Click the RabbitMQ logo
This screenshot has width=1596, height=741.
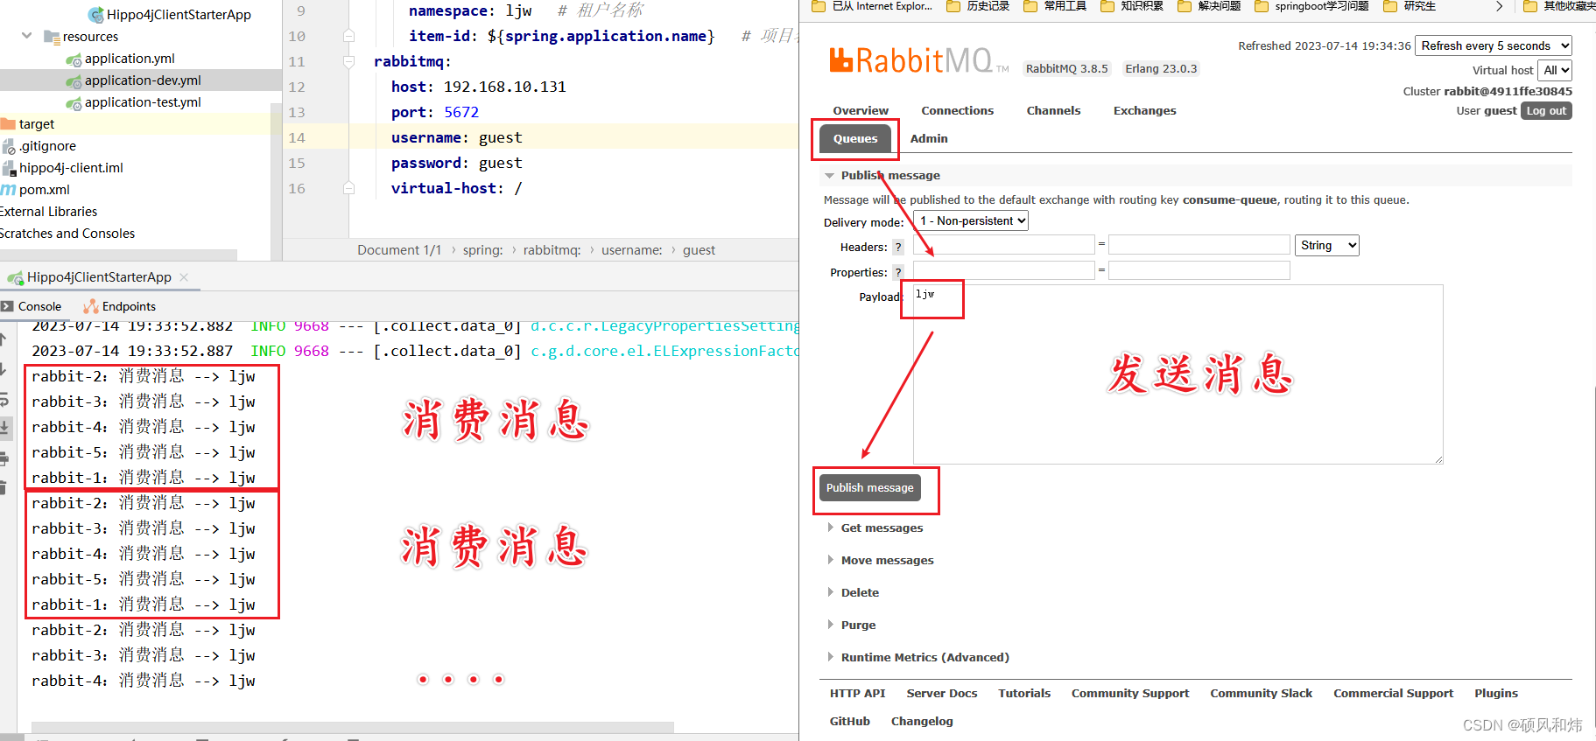[918, 60]
